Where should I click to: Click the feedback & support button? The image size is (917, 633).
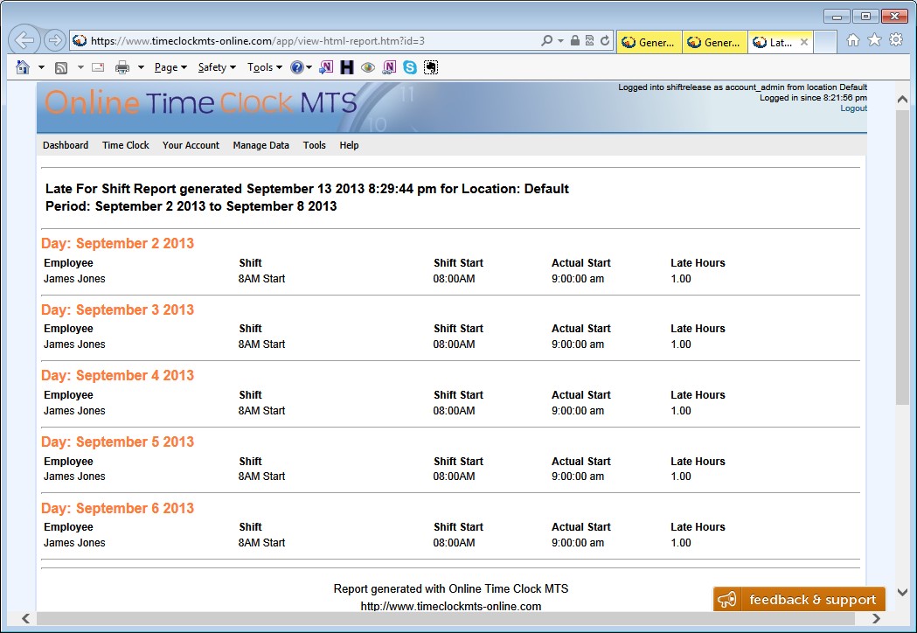[x=800, y=600]
